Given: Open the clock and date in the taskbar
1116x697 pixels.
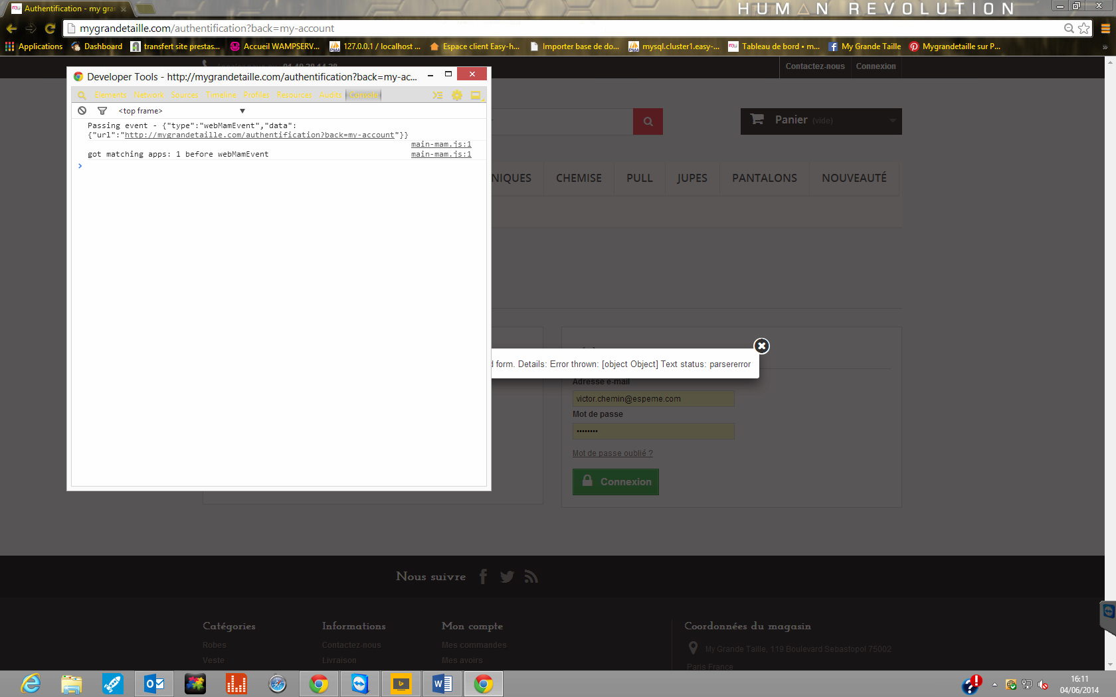Looking at the screenshot, I should 1079,684.
